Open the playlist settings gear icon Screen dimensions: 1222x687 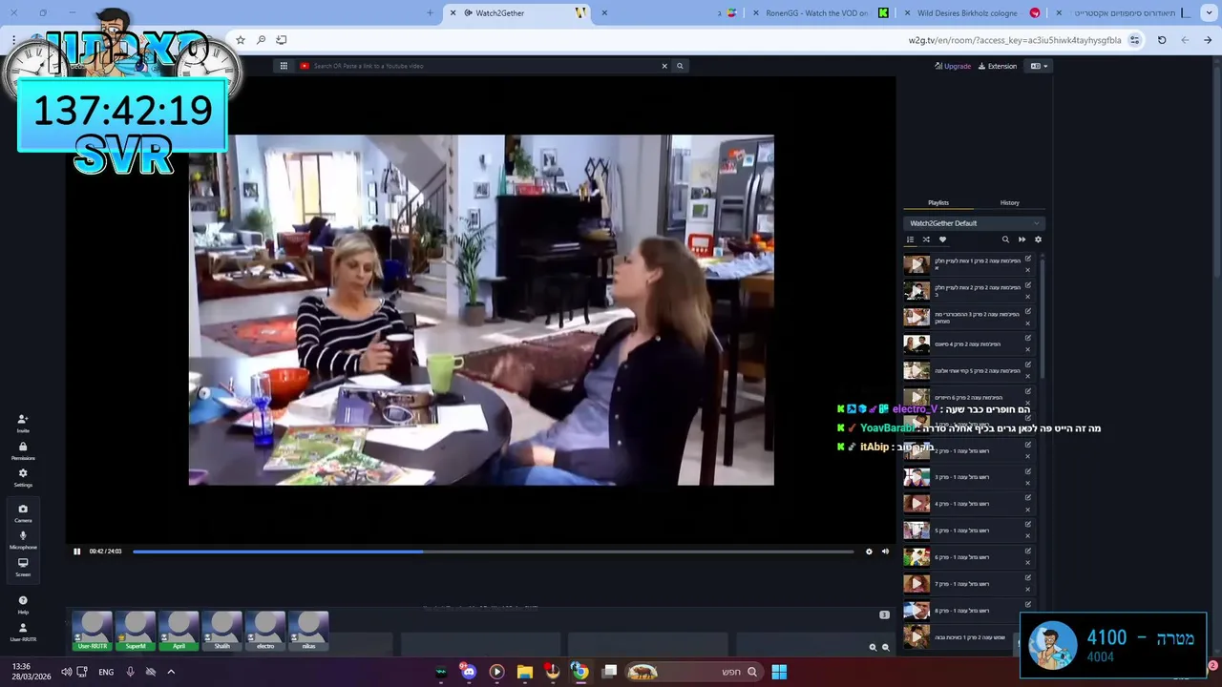click(1038, 239)
